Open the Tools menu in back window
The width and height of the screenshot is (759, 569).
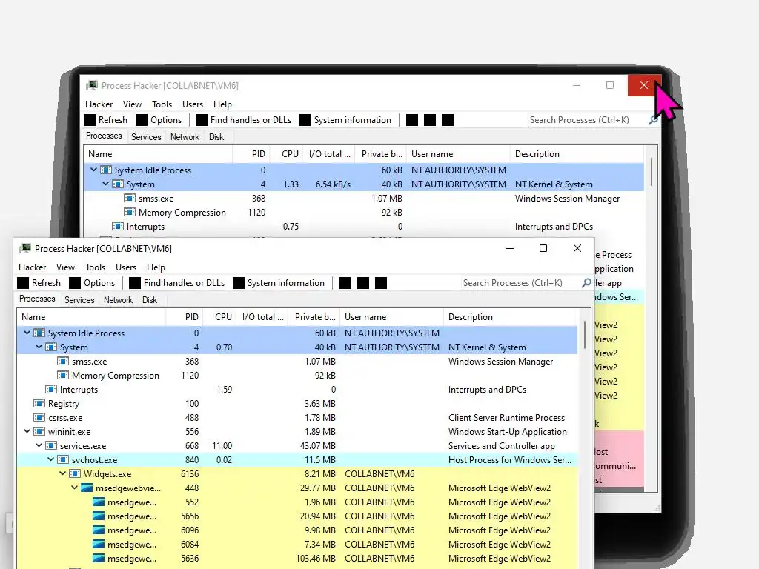(162, 104)
